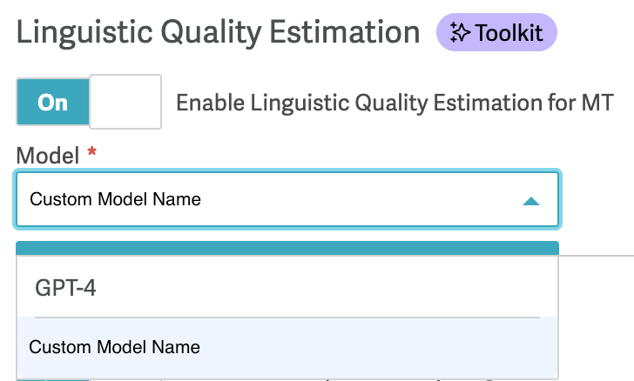The image size is (634, 381).
Task: Click the Toolkit text label
Action: pyautogui.click(x=509, y=33)
